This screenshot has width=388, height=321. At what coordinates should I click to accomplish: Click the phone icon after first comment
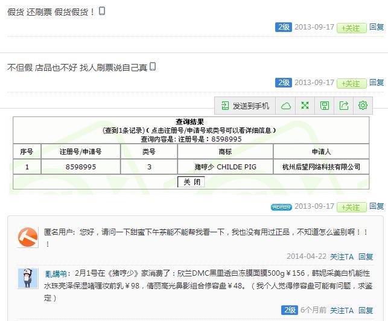point(102,11)
